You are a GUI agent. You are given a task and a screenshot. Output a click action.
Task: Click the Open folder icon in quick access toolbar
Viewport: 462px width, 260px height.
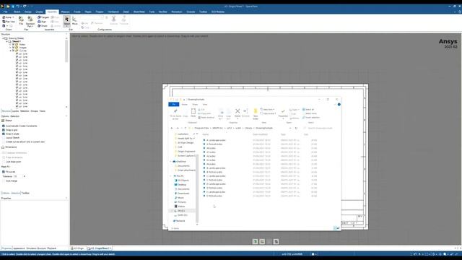[x=8, y=6]
